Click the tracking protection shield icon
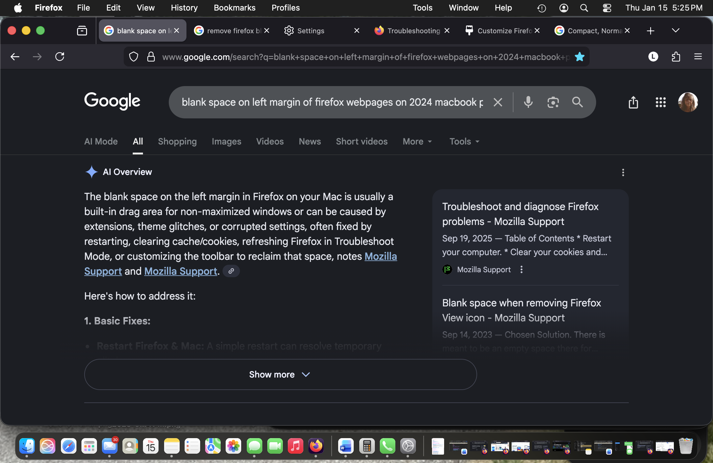Image resolution: width=713 pixels, height=463 pixels. tap(134, 57)
